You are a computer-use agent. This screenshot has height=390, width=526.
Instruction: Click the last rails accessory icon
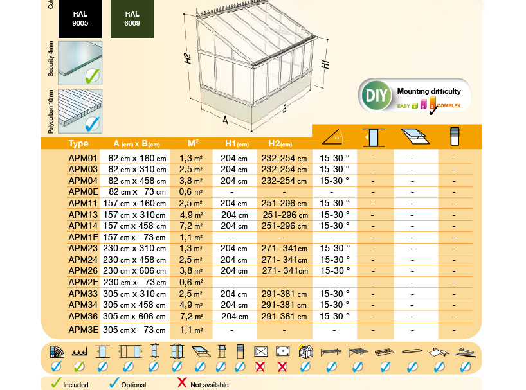(465, 352)
